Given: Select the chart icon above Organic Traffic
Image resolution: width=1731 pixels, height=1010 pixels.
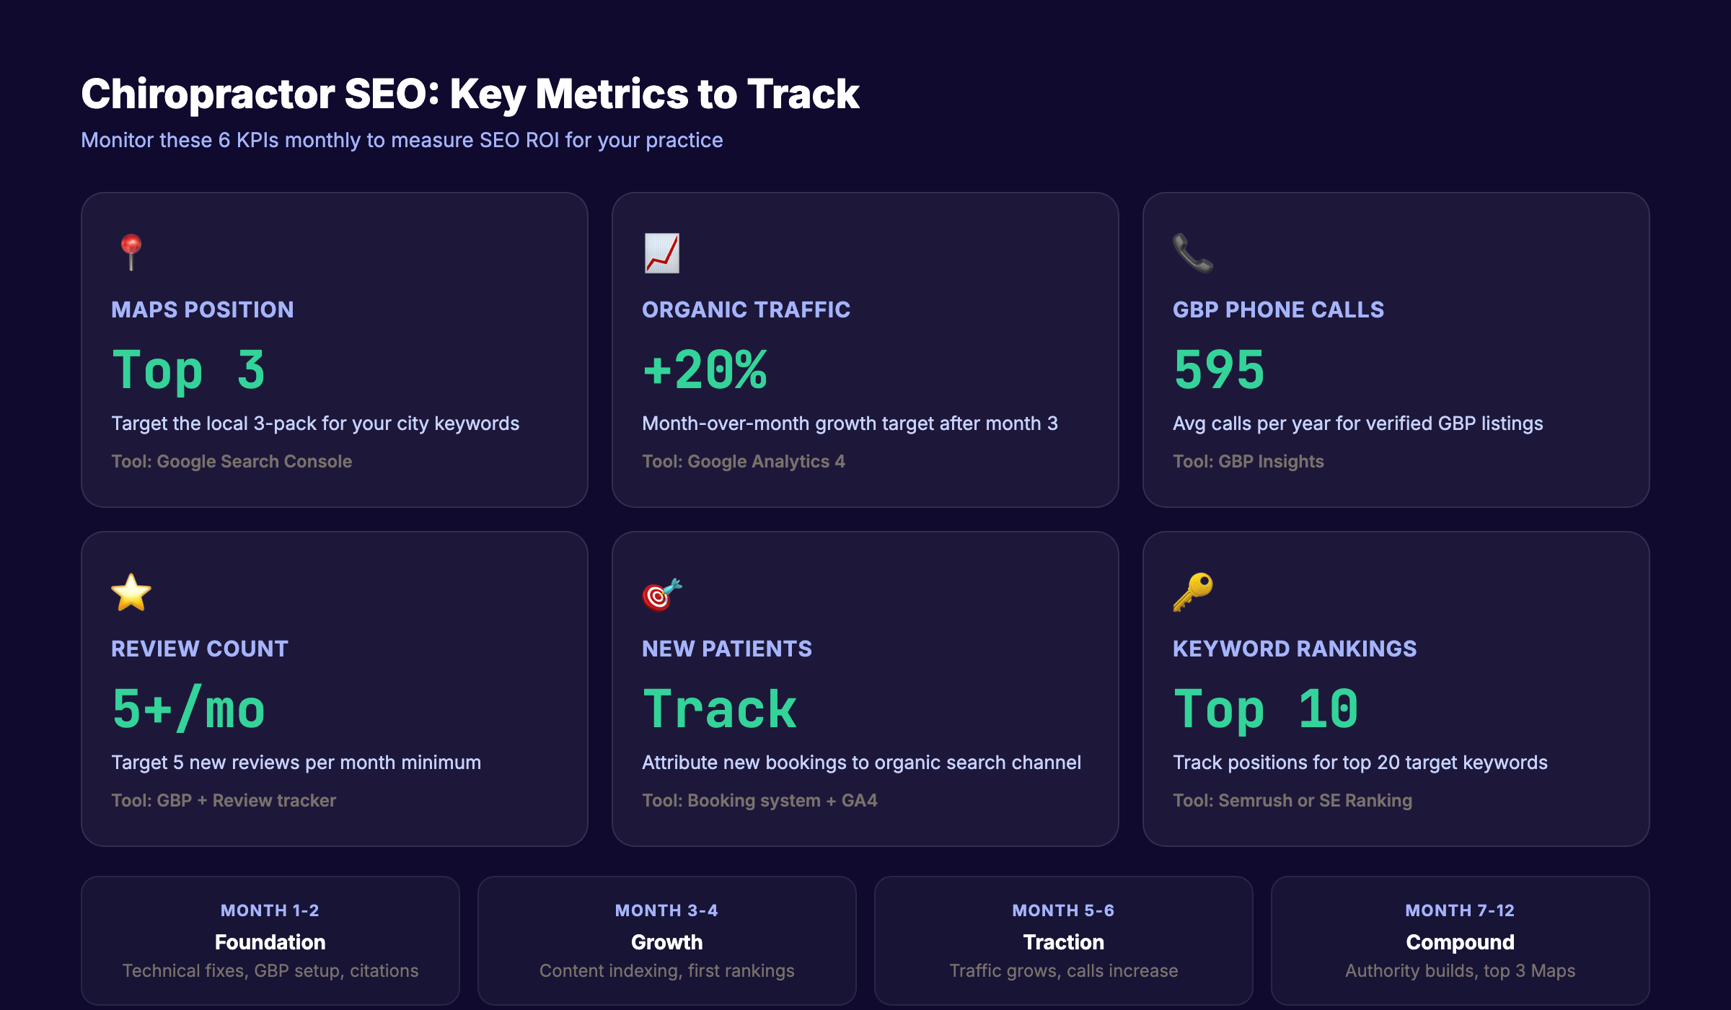Looking at the screenshot, I should [661, 252].
